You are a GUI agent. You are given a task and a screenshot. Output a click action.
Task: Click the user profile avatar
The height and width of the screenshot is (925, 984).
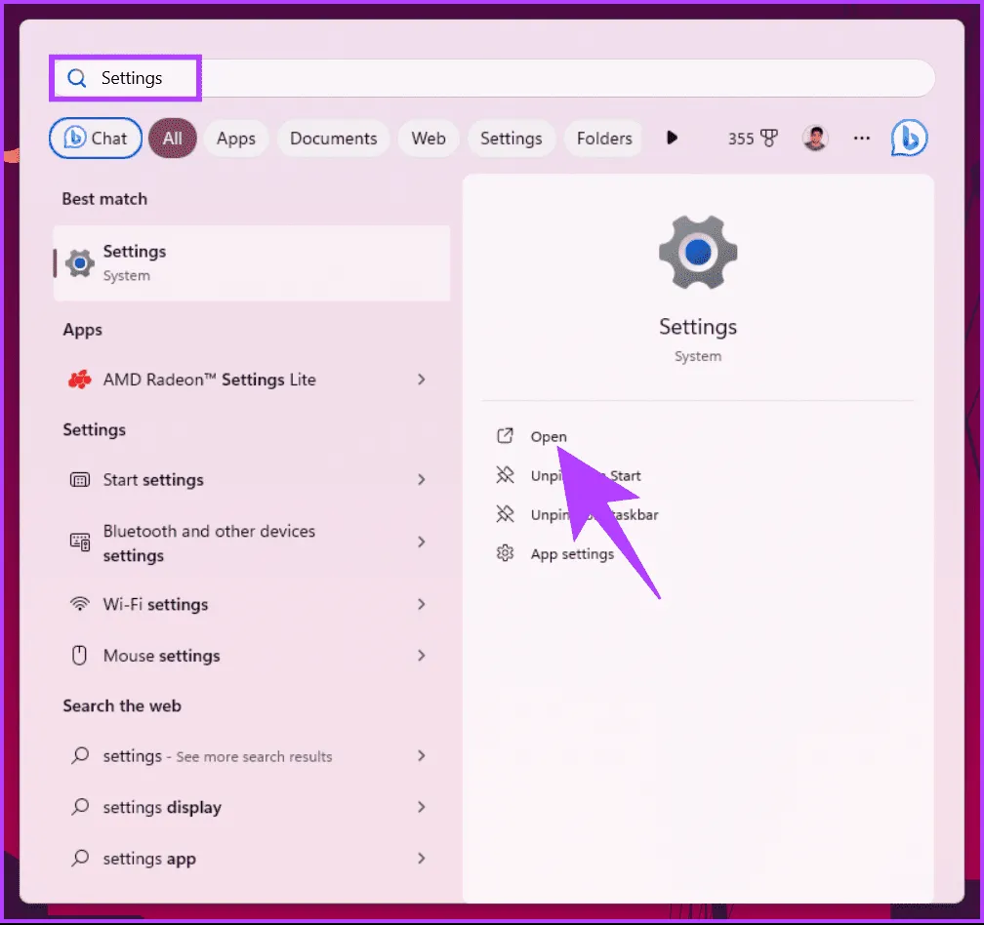[815, 139]
